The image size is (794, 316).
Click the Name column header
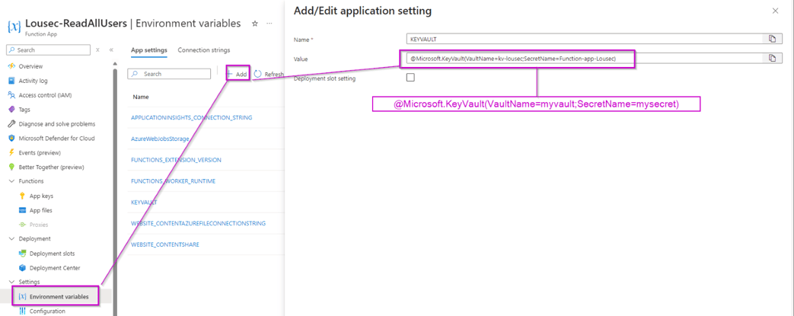point(141,97)
